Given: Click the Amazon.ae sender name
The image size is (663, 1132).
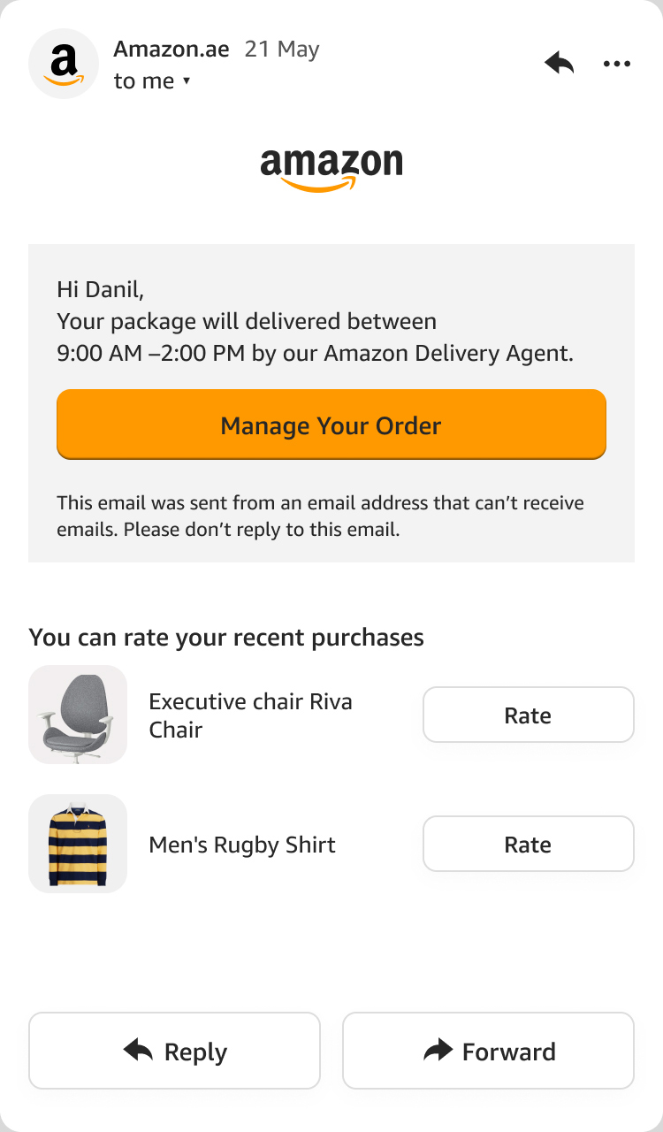Looking at the screenshot, I should tap(171, 50).
